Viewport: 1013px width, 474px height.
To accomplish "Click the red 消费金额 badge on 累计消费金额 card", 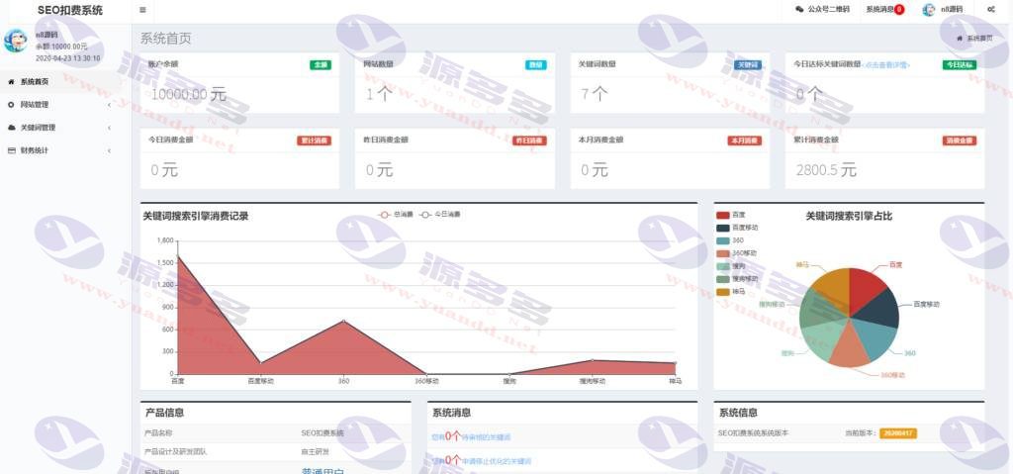I will (x=960, y=141).
